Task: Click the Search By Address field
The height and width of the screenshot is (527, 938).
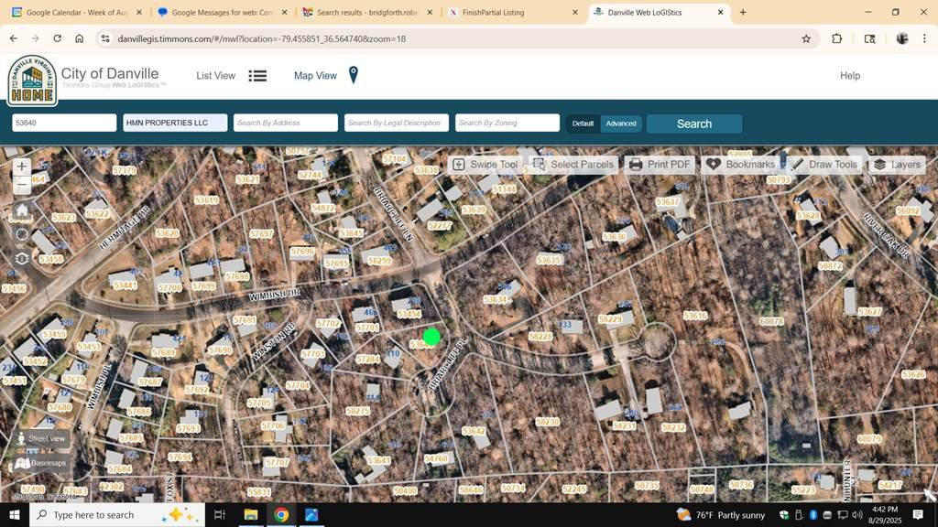Action: coord(286,123)
